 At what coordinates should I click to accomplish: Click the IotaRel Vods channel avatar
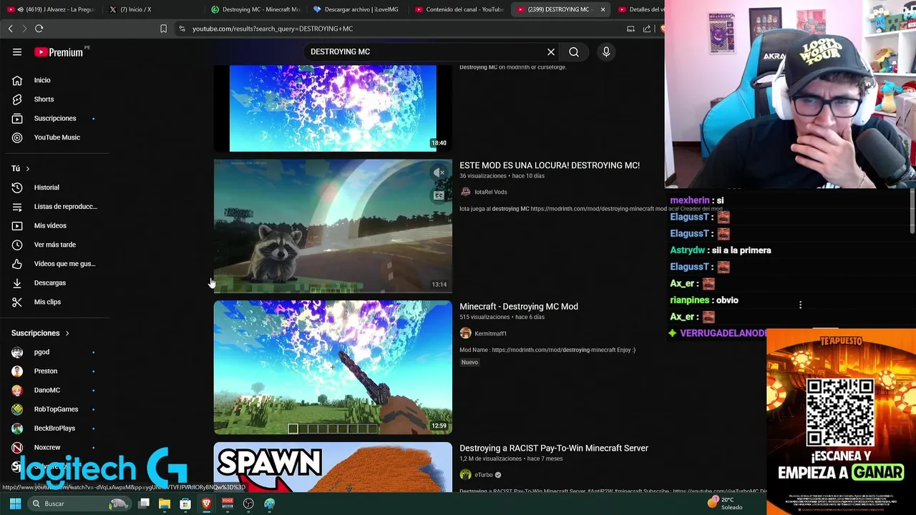pyautogui.click(x=465, y=192)
